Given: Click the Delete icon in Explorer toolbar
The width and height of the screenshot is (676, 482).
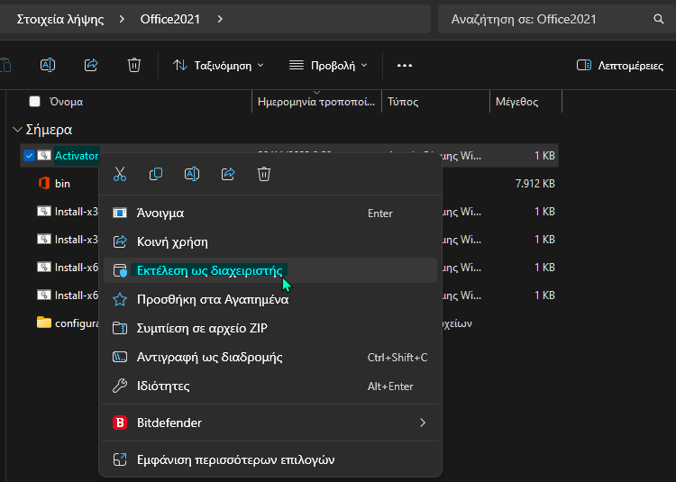Looking at the screenshot, I should tap(134, 65).
